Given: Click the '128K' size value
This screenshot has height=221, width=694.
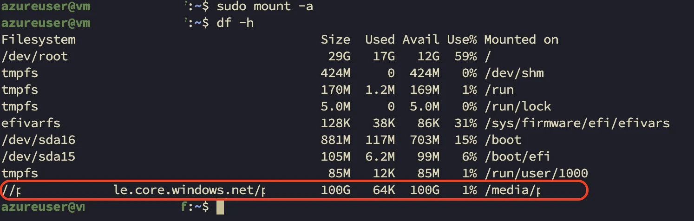Looking at the screenshot, I should point(335,123).
